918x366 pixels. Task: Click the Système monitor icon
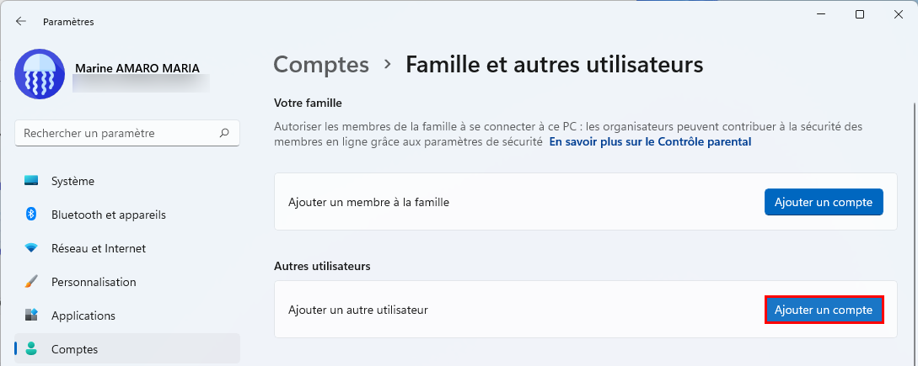[31, 181]
